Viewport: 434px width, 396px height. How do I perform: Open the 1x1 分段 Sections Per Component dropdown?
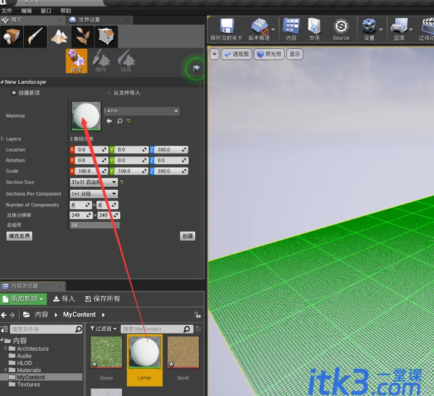click(x=94, y=194)
